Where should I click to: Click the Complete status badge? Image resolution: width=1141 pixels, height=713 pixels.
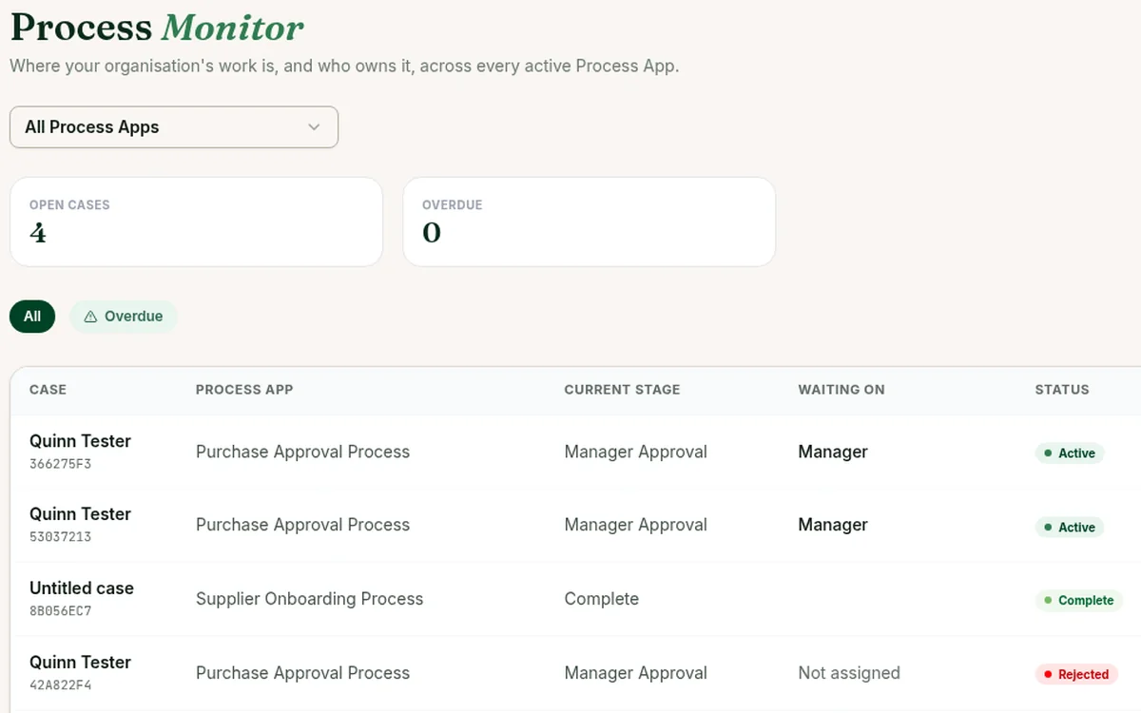1078,601
